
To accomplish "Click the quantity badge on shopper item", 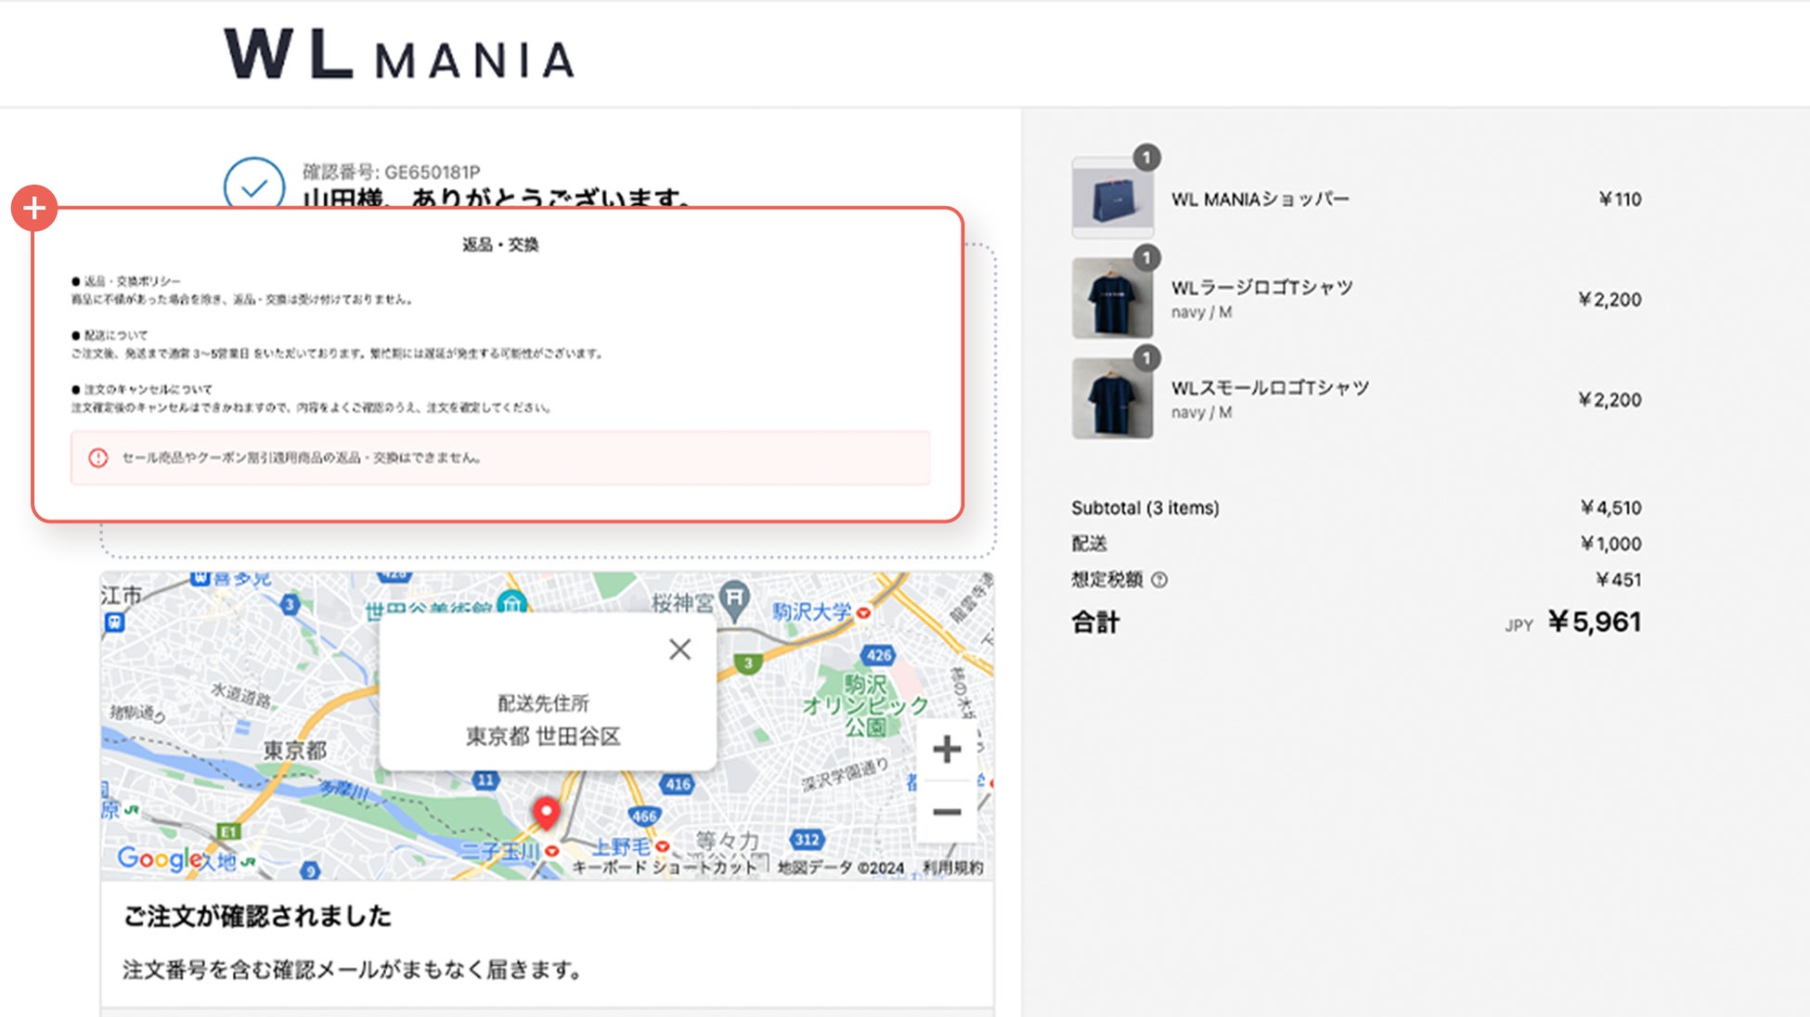I will click(x=1146, y=158).
